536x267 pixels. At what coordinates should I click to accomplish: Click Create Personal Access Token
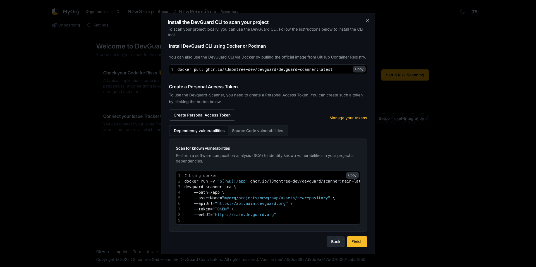coord(202,115)
